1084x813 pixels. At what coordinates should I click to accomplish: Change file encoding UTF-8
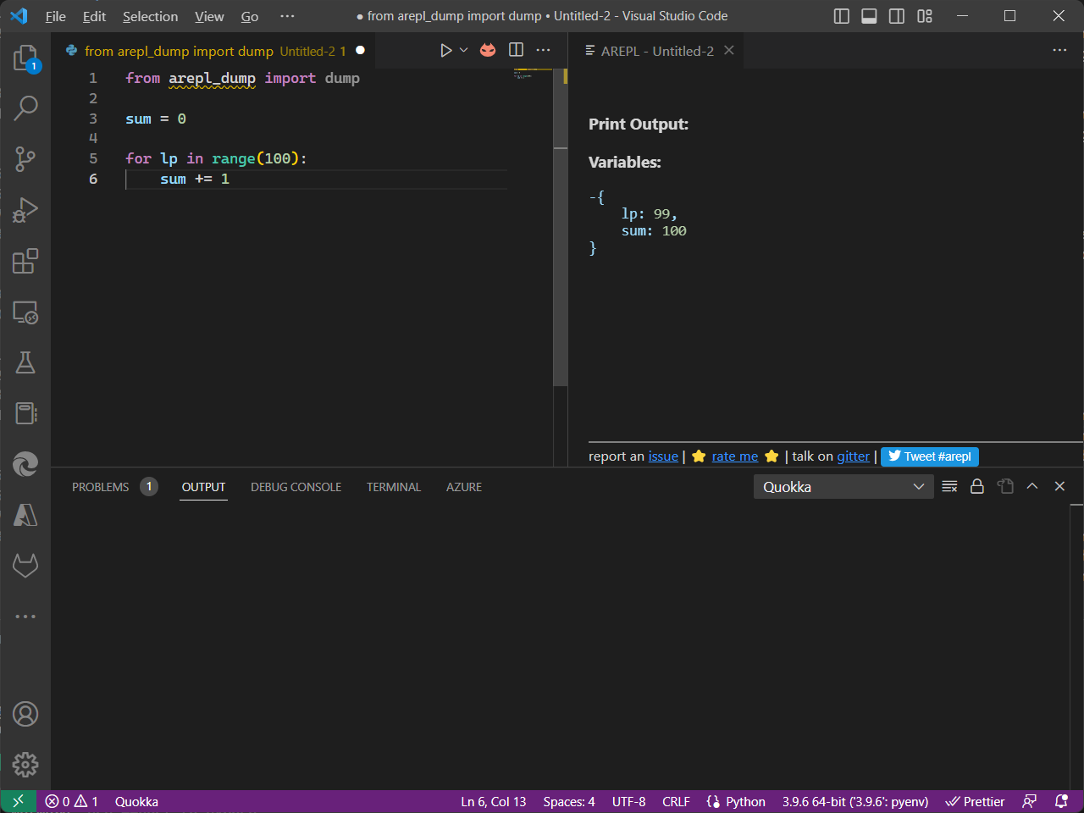point(628,801)
